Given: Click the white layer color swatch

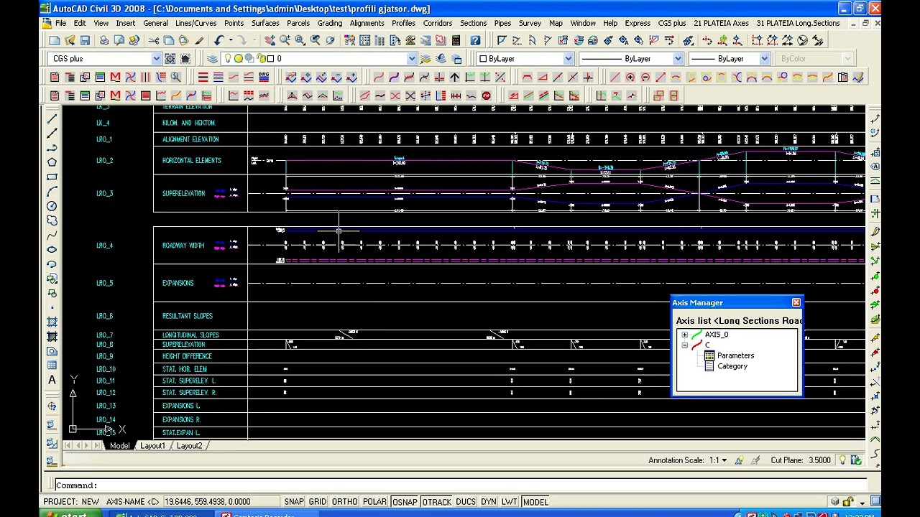Looking at the screenshot, I should (270, 58).
